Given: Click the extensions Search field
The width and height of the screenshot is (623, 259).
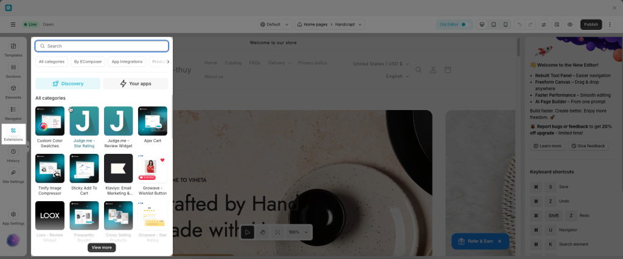Looking at the screenshot, I should pos(102,46).
